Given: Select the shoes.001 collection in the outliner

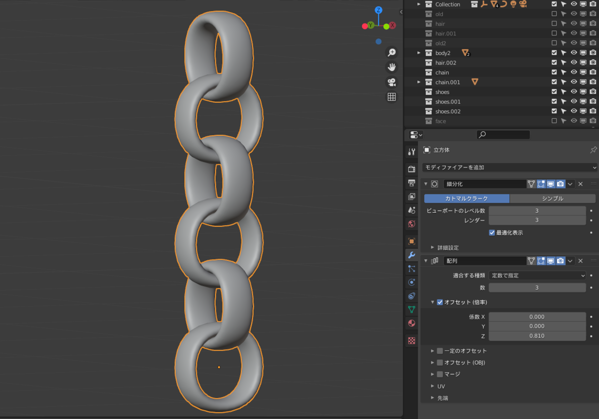Looking at the screenshot, I should pos(448,102).
